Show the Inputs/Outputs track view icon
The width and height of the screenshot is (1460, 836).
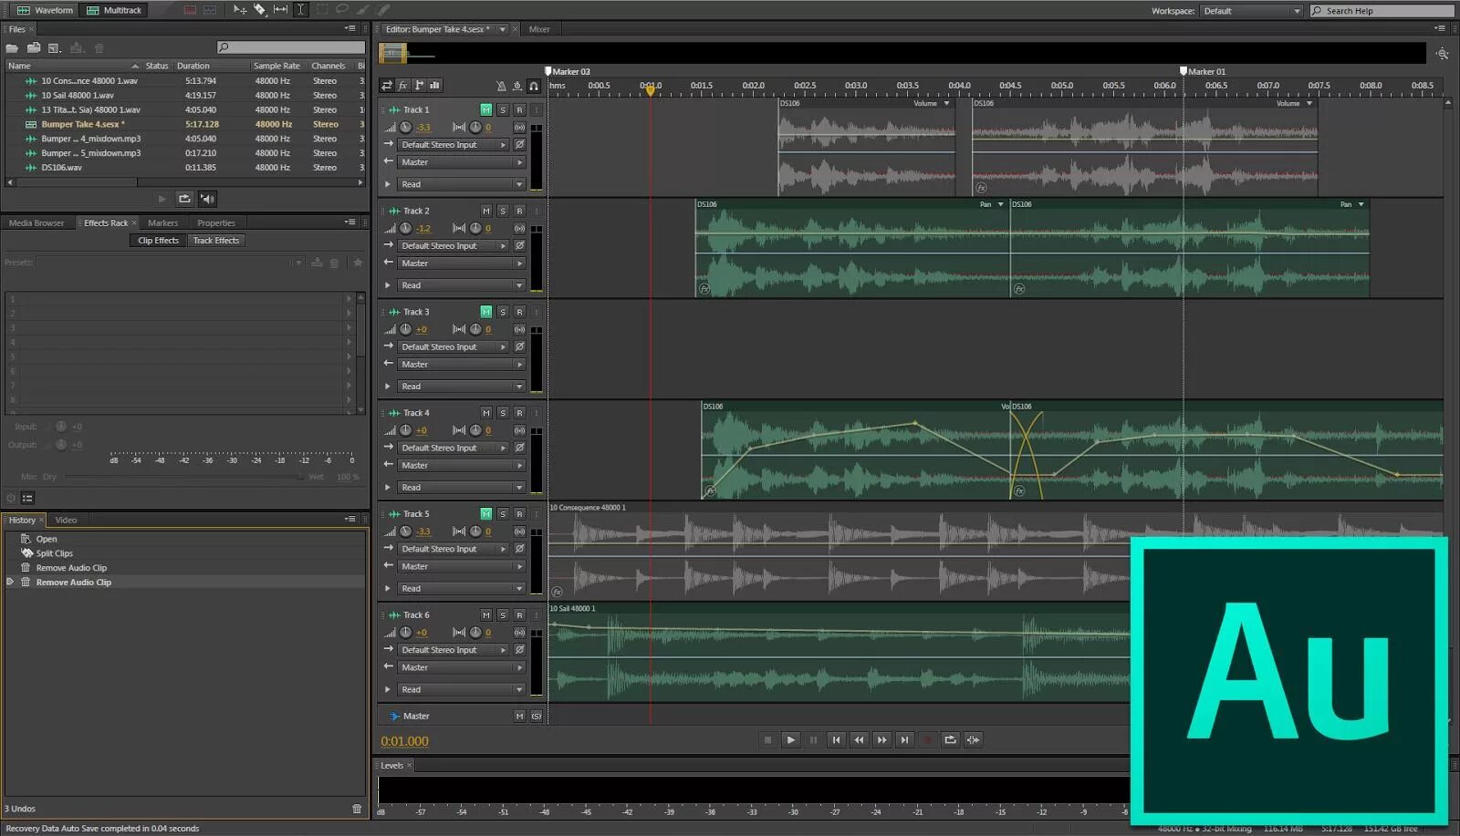(387, 86)
